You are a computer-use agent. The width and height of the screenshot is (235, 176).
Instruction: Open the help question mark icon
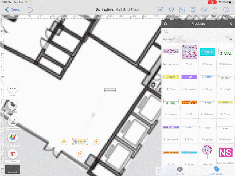tap(226, 9)
